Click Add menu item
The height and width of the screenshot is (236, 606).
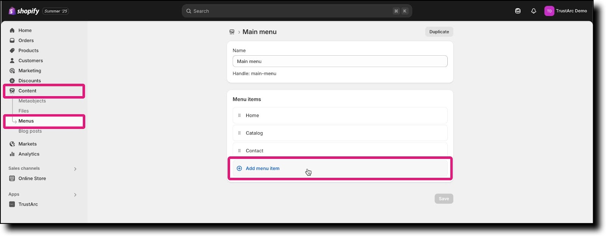[340, 169]
